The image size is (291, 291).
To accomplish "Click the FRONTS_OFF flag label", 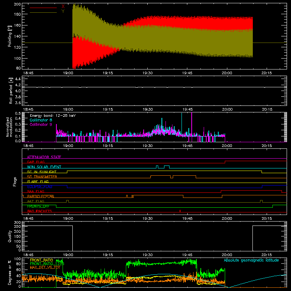I will (38, 206).
